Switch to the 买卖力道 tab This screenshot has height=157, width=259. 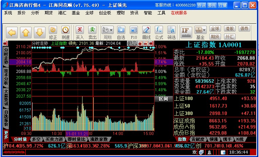[x=54, y=139]
